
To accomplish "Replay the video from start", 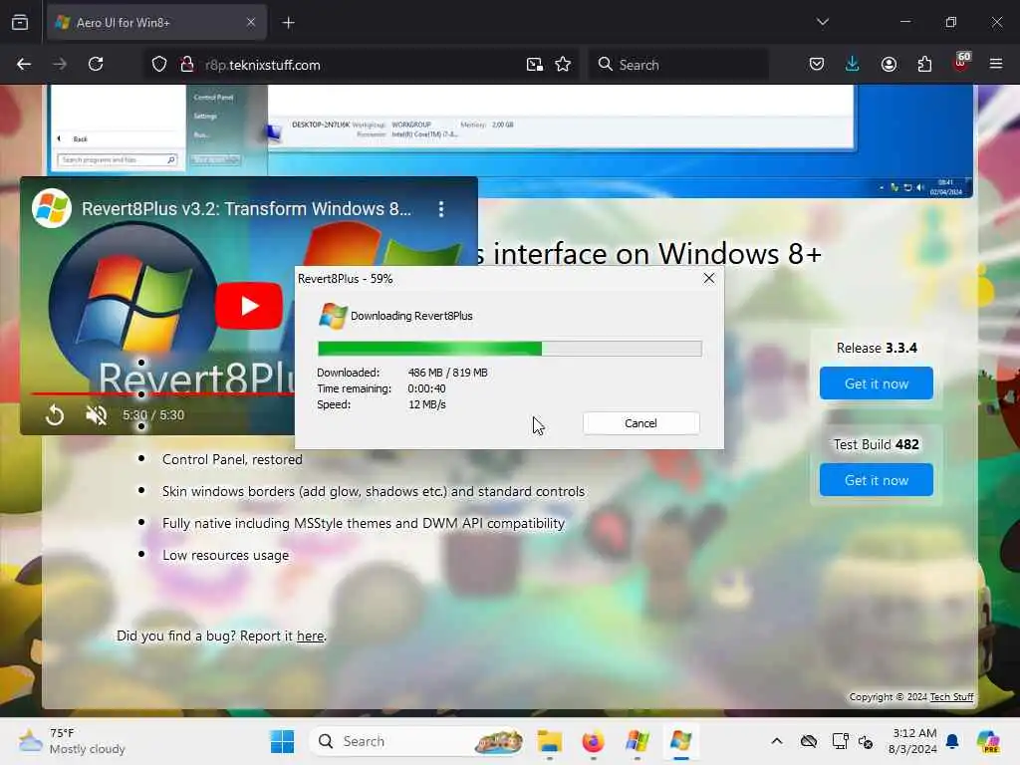I will [x=55, y=415].
